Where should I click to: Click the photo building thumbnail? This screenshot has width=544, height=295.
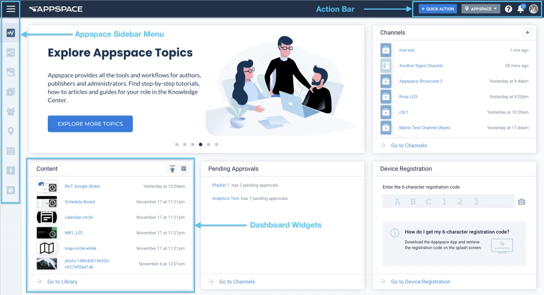47,264
